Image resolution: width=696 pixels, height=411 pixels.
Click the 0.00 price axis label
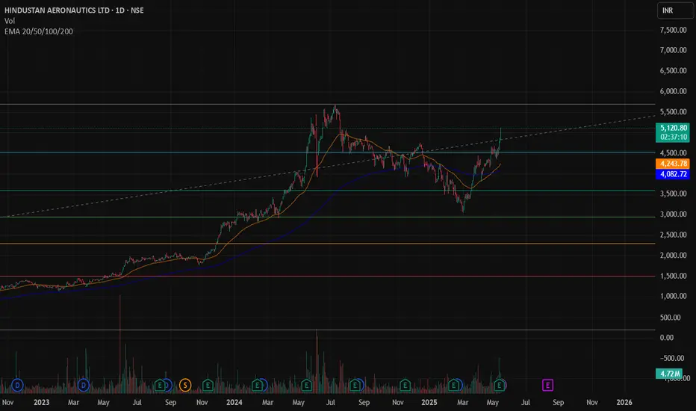tap(667, 338)
